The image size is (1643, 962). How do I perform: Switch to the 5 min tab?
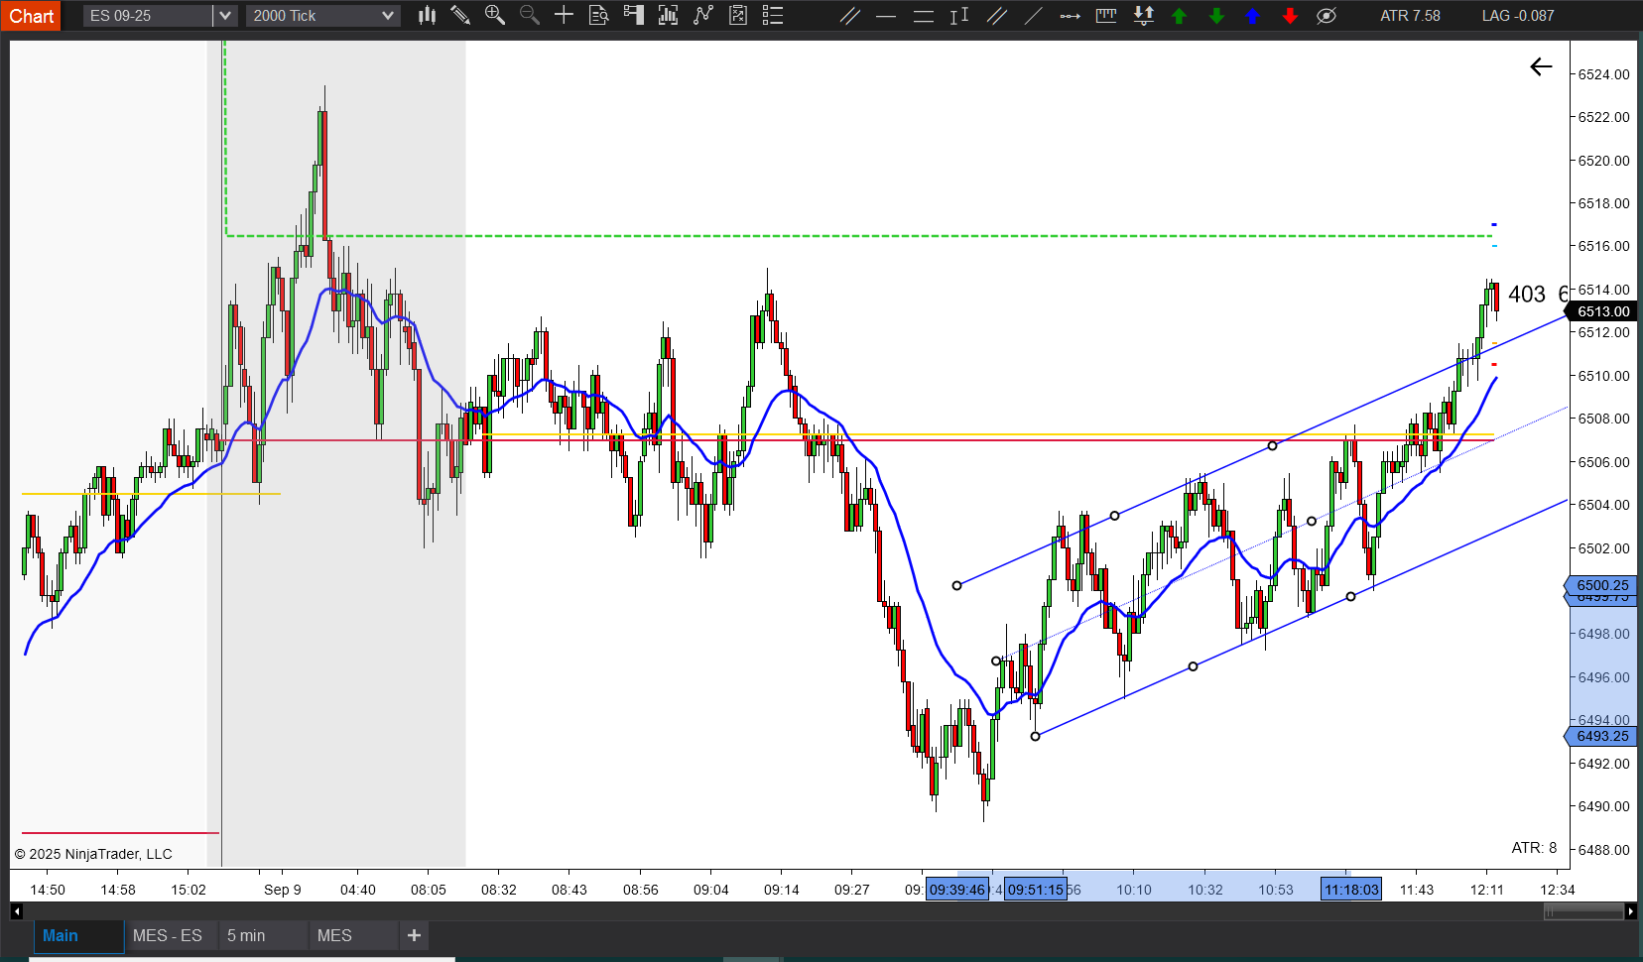pyautogui.click(x=246, y=935)
